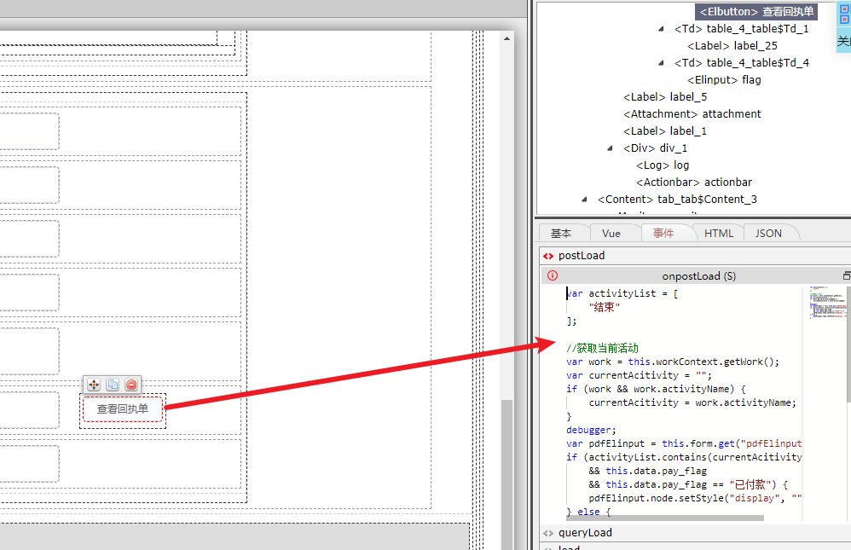The image size is (851, 550).
Task: Open the Vue tab
Action: pyautogui.click(x=611, y=233)
